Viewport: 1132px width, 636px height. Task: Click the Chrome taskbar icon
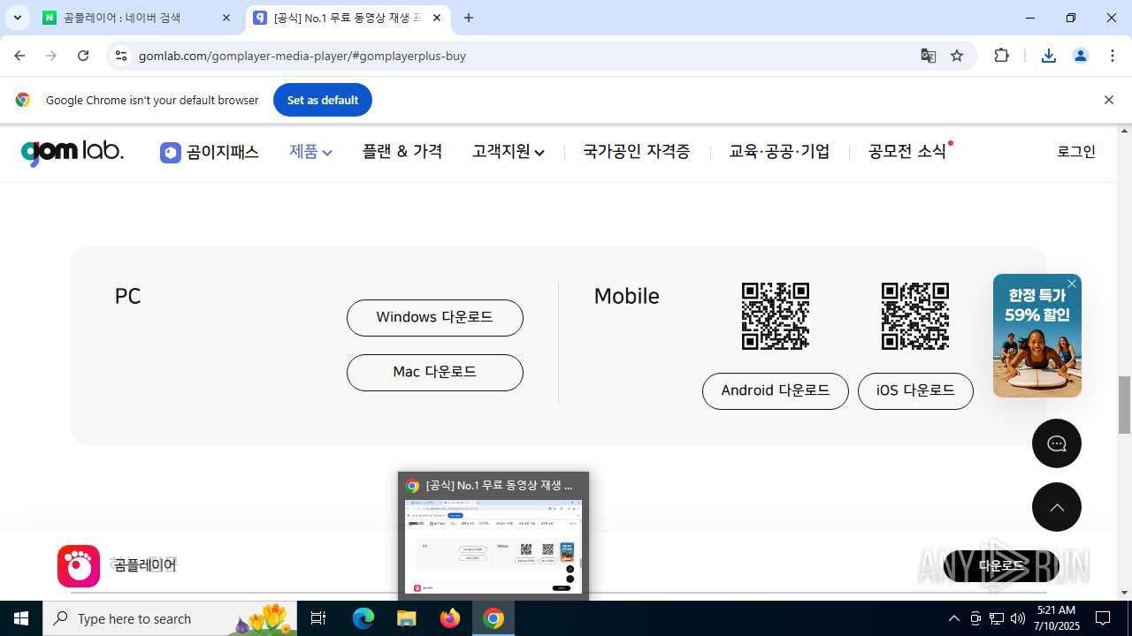493,618
